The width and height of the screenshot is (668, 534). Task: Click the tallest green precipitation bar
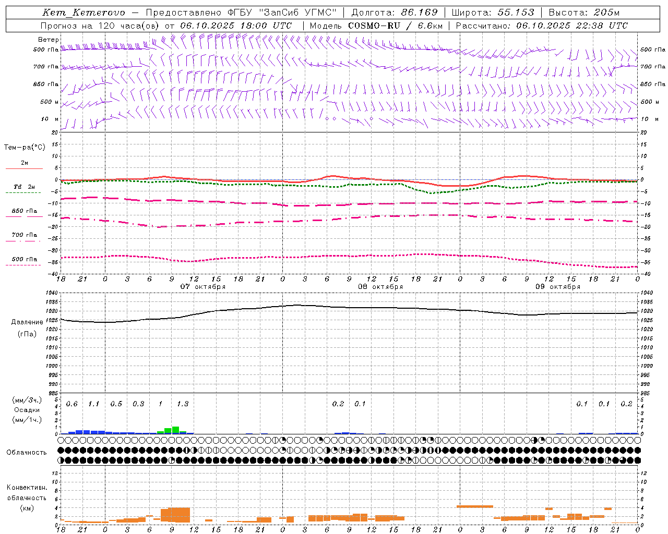coord(175,430)
